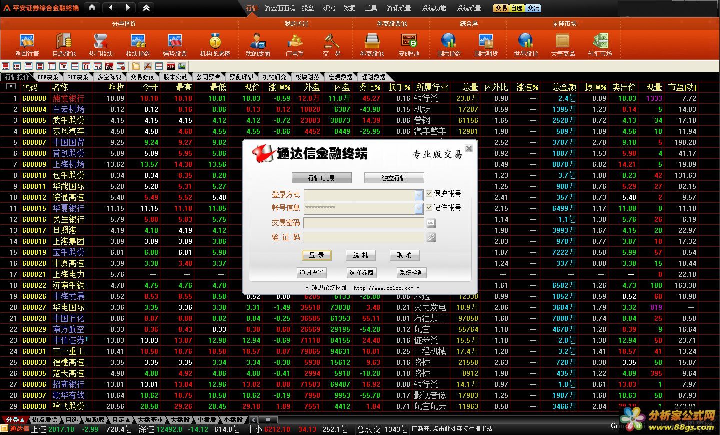Expand the 登录方式 dropdown
Screen dimensions: 720x435
(419, 195)
